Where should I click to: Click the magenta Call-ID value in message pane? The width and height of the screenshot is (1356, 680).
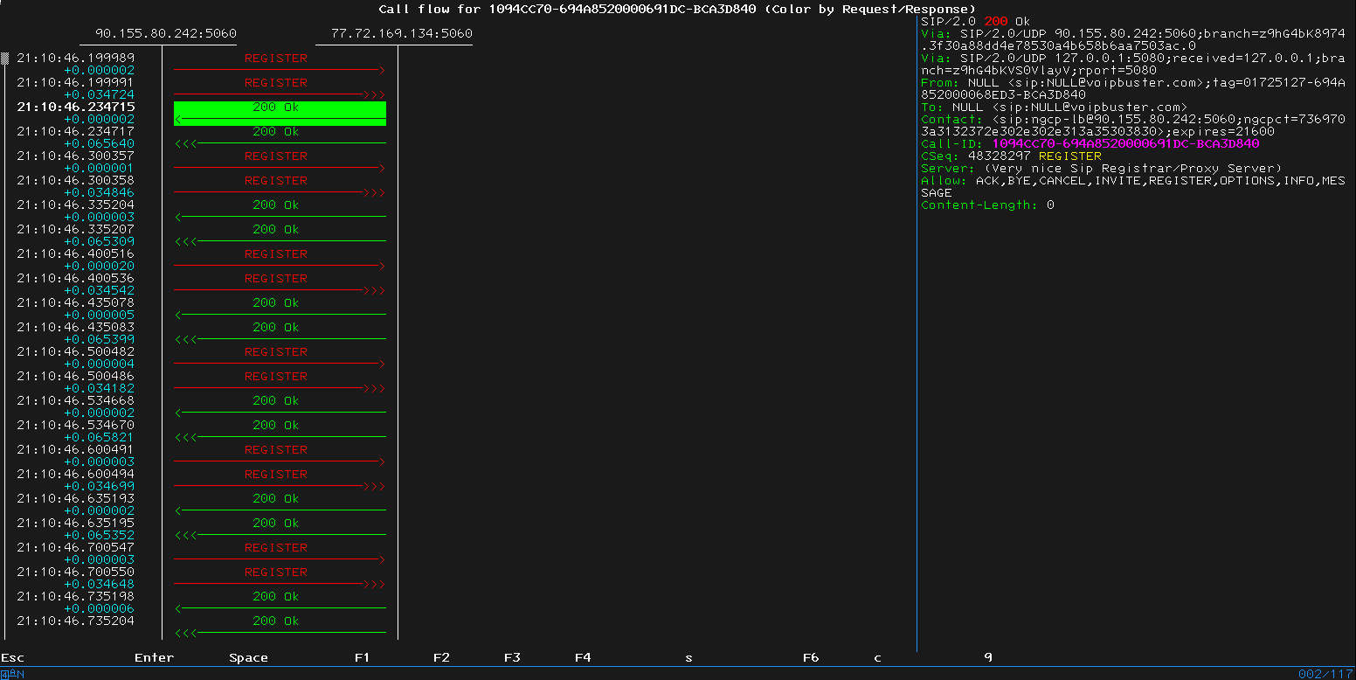(x=1125, y=144)
